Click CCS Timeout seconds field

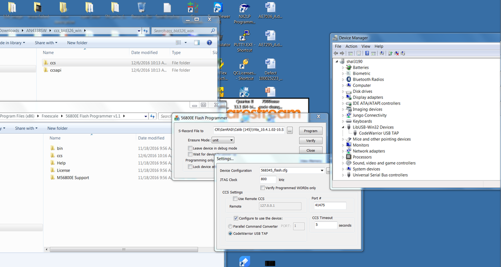coord(325,225)
